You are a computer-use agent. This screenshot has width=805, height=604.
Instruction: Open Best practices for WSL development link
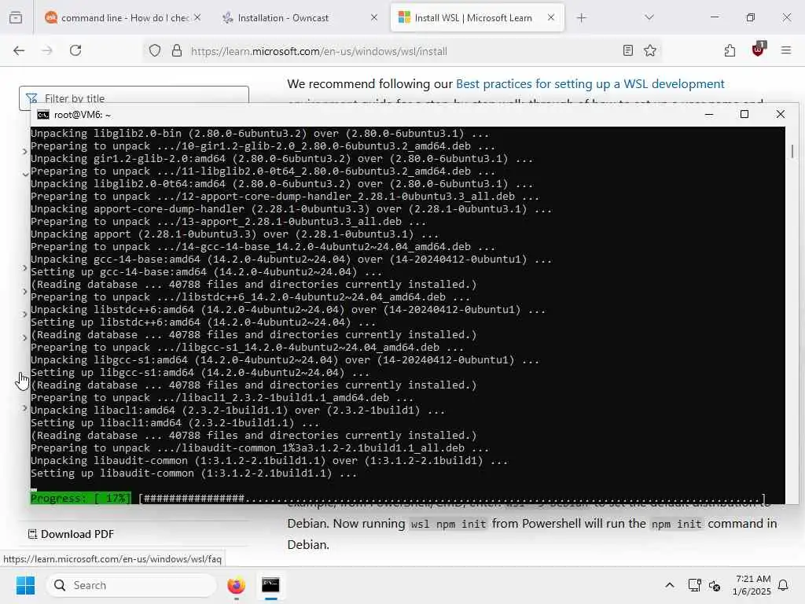click(x=590, y=83)
